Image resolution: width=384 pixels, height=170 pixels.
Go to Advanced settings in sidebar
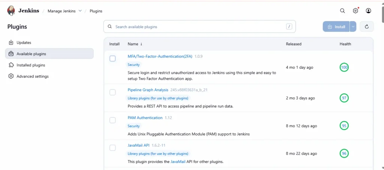[33, 76]
